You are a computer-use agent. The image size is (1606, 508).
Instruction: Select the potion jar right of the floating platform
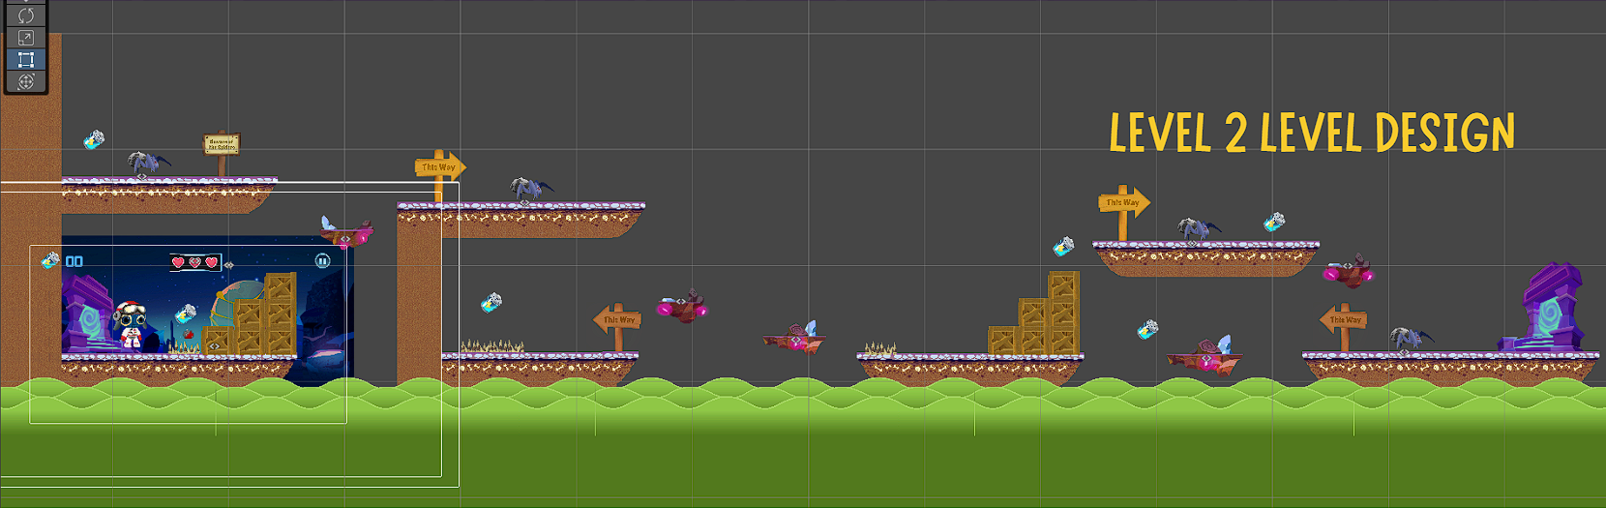pyautogui.click(x=1274, y=223)
